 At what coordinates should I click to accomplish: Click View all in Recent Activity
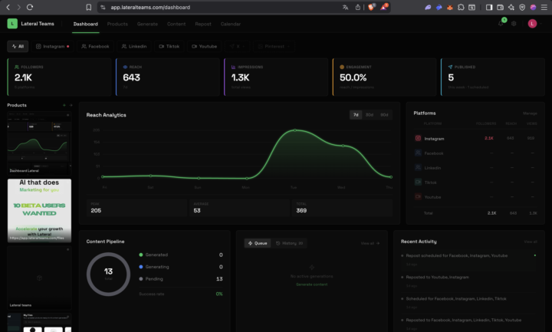tap(531, 242)
